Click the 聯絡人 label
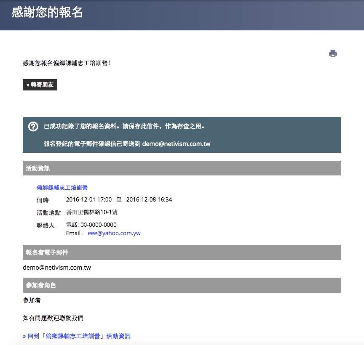The height and width of the screenshot is (345, 364). pos(45,226)
